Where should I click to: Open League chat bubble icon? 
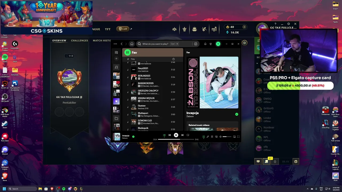coord(258,161)
